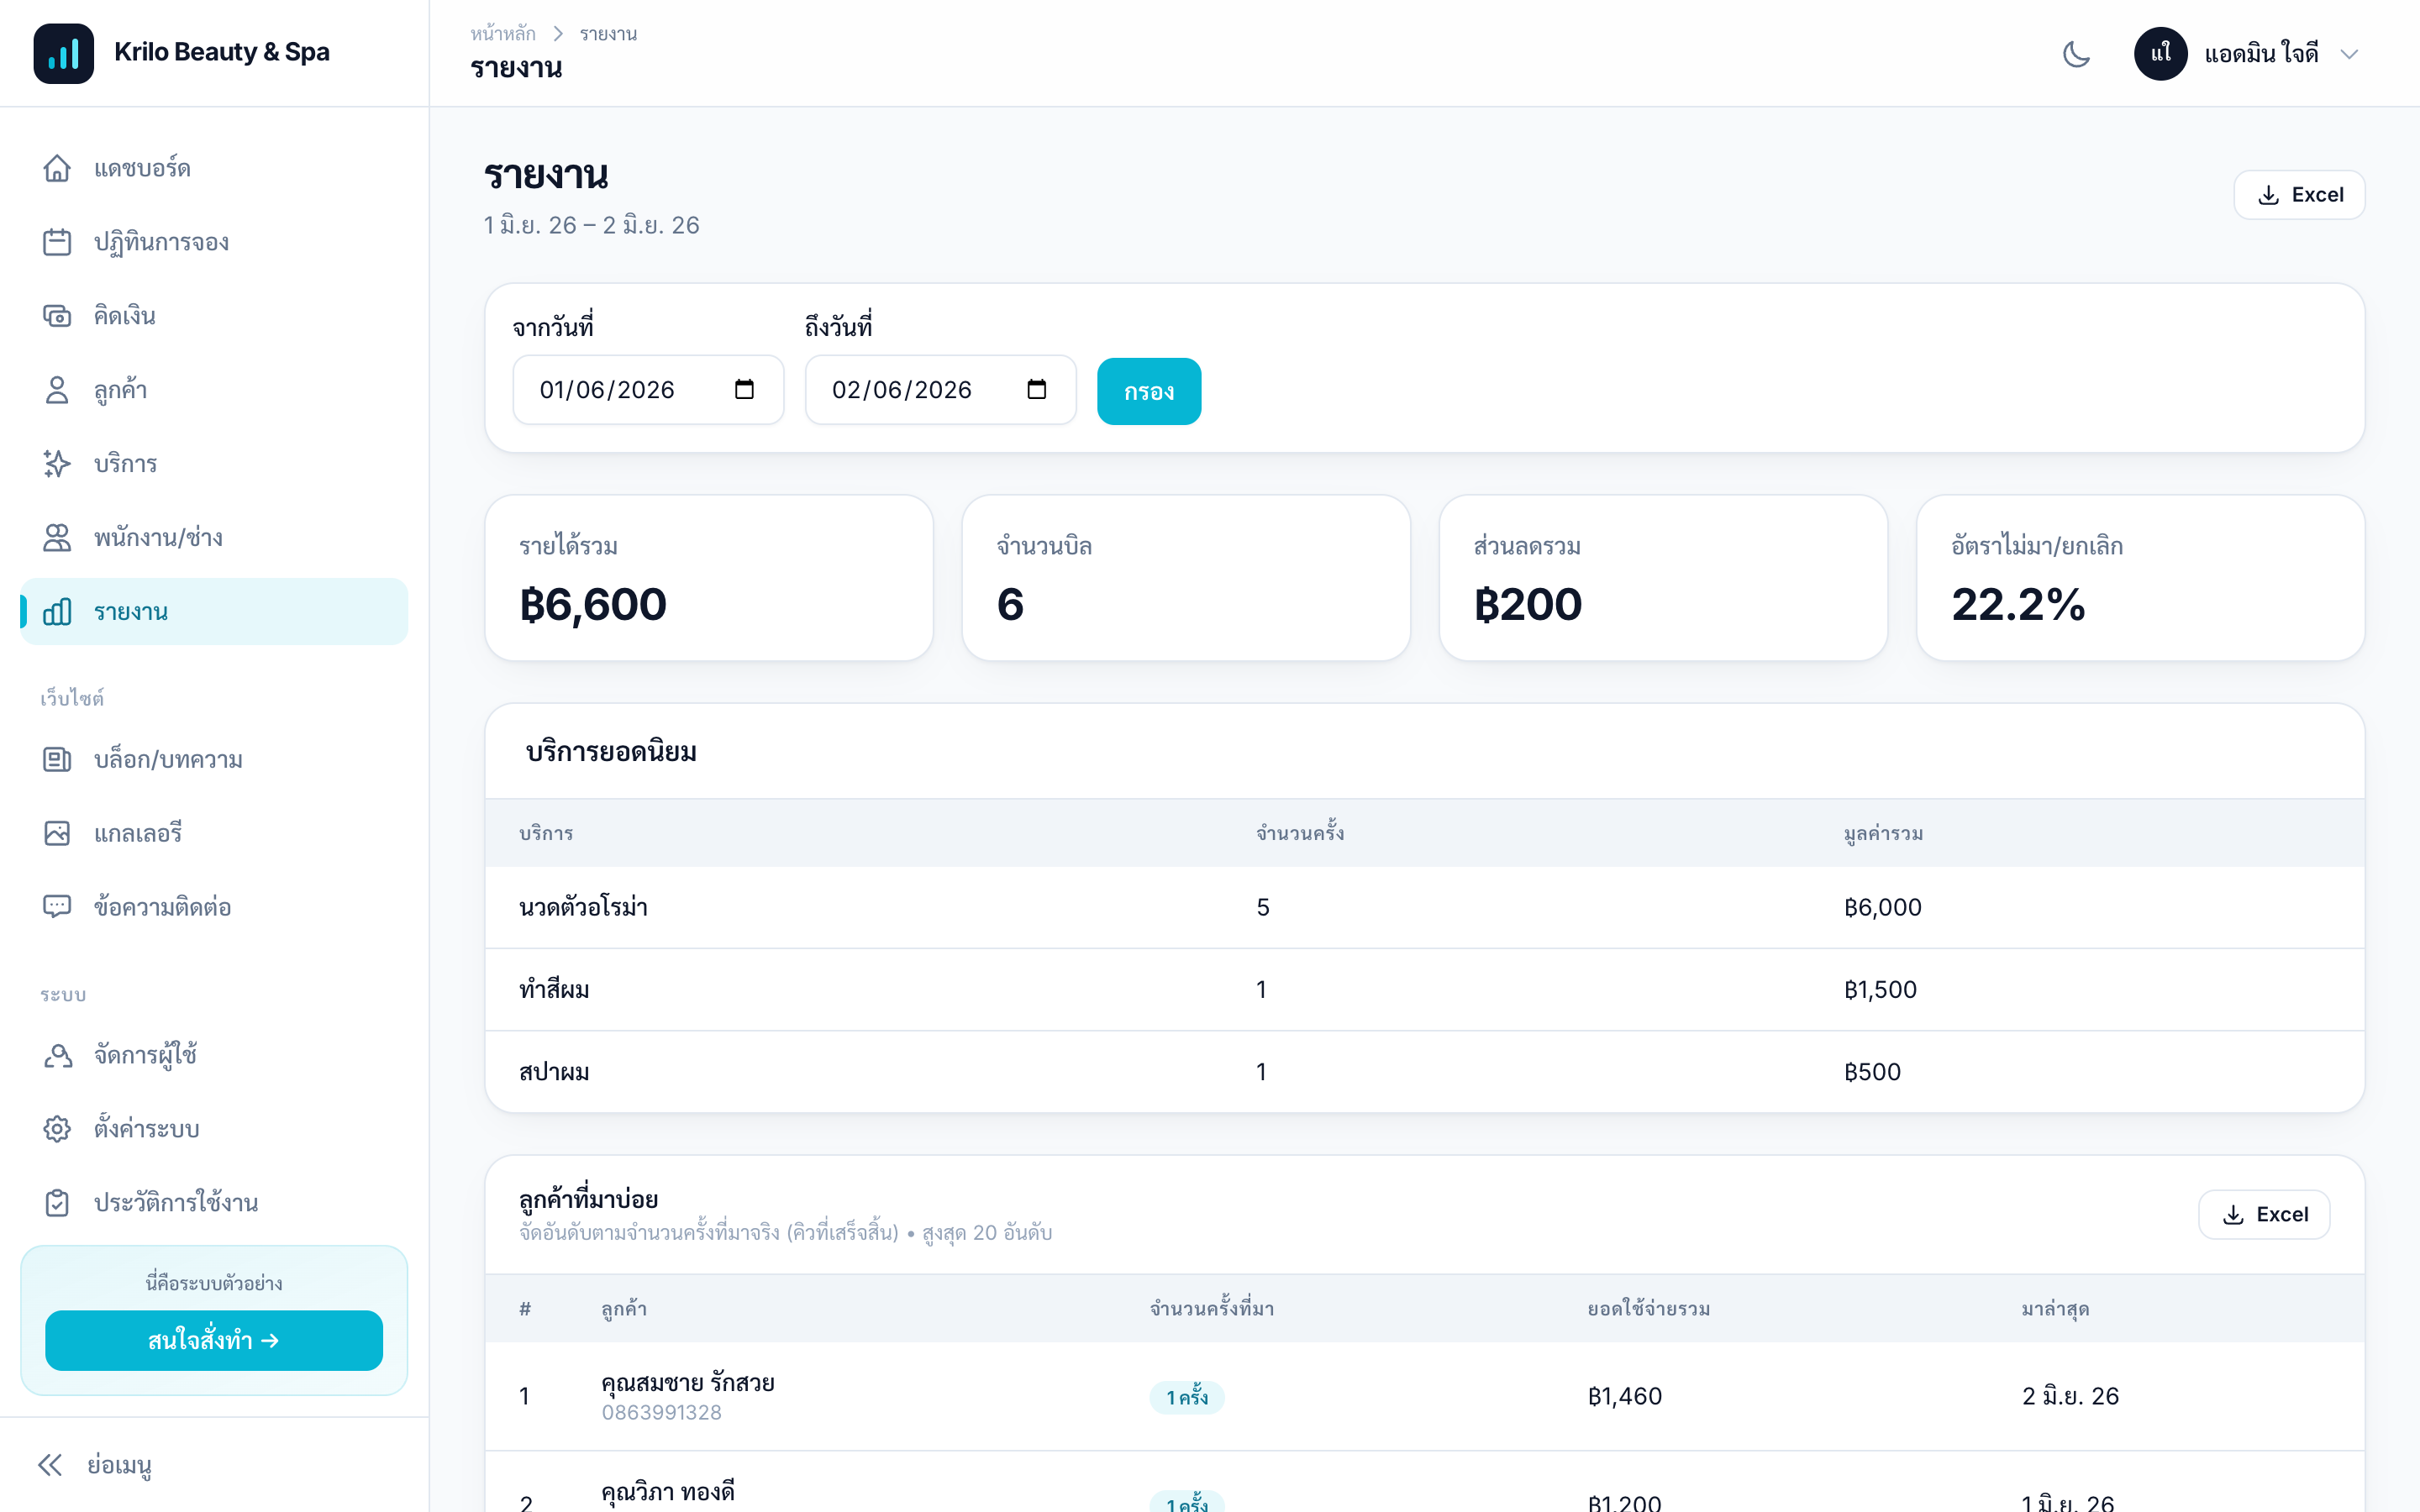
Task: Open the แดชบอร์ด home icon
Action: pyautogui.click(x=57, y=168)
